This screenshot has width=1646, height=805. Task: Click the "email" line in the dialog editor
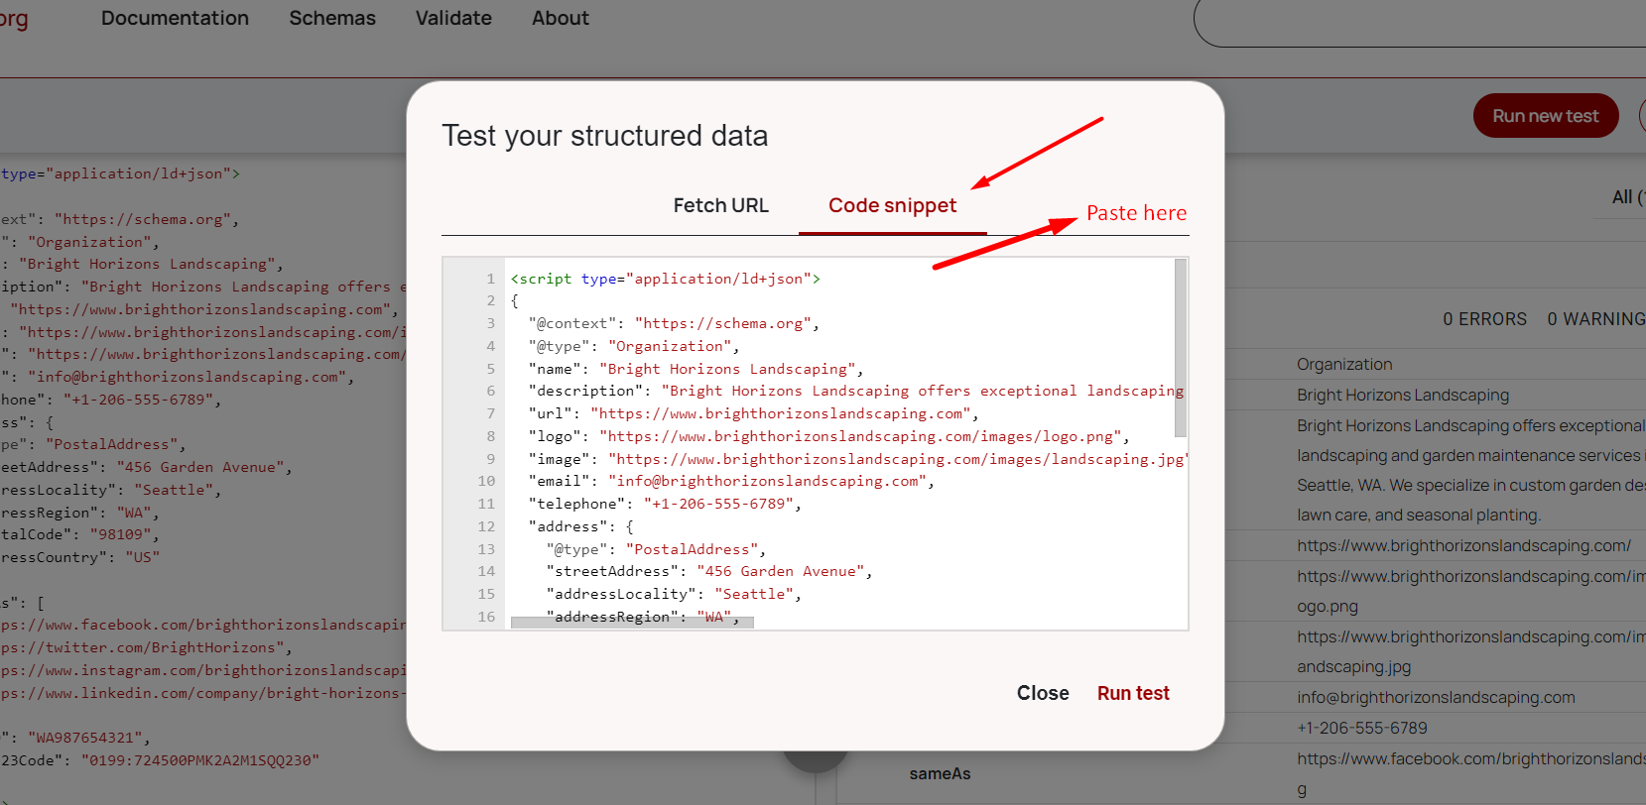click(x=731, y=481)
